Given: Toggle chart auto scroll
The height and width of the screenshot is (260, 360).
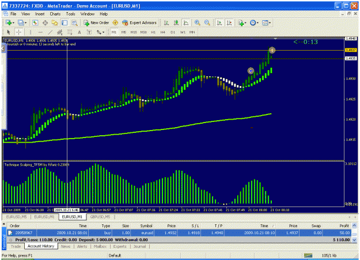Looking at the screenshot, I should (219, 22).
